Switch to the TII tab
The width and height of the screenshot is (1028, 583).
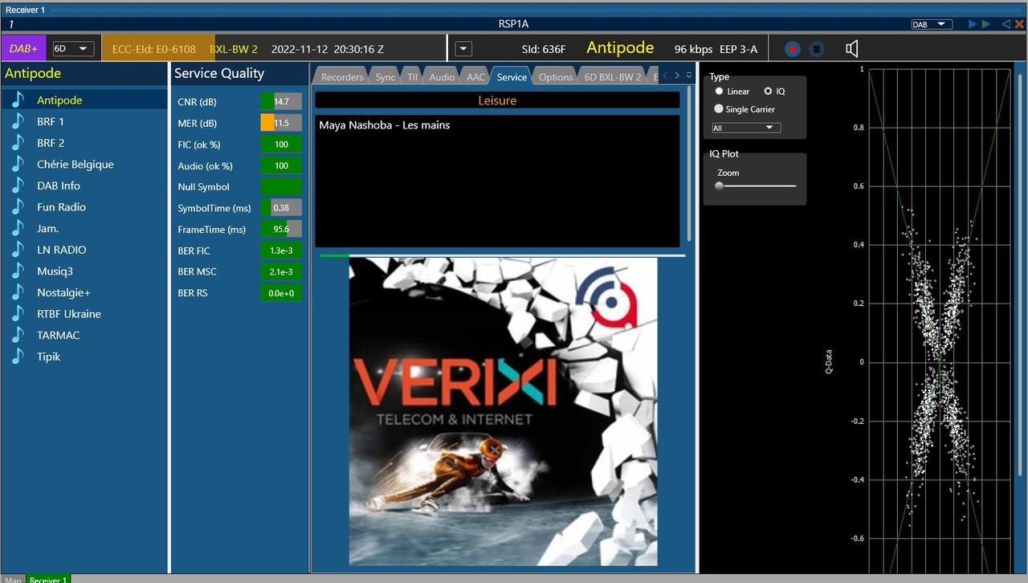click(412, 76)
